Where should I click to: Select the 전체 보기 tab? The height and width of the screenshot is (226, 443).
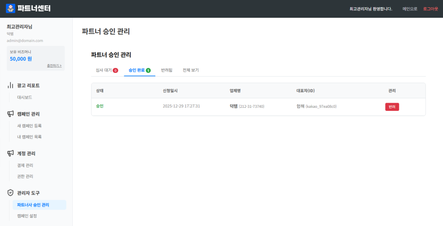[190, 70]
